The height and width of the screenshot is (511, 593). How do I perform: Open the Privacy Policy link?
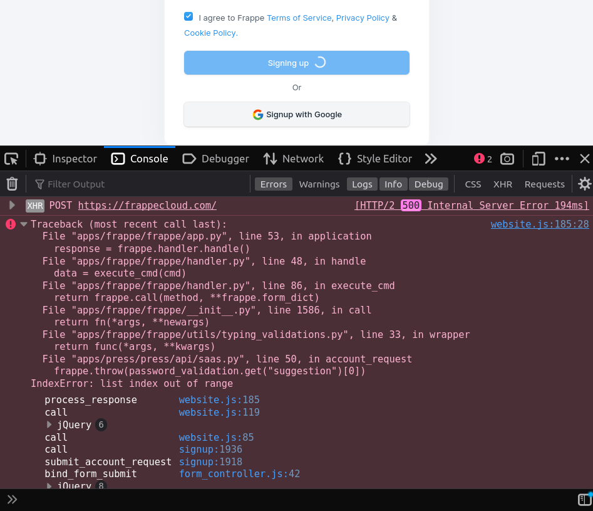pyautogui.click(x=362, y=18)
